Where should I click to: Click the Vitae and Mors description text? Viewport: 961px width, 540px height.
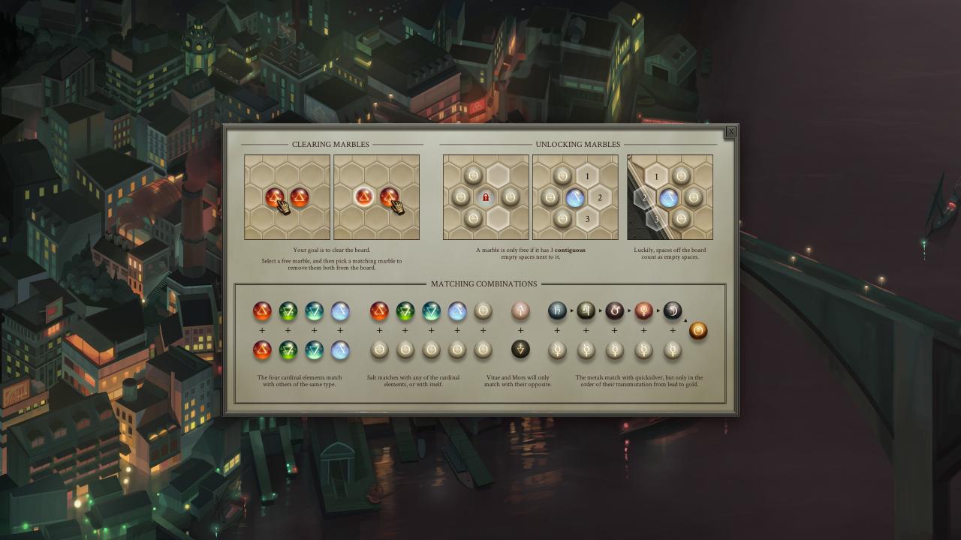[518, 381]
